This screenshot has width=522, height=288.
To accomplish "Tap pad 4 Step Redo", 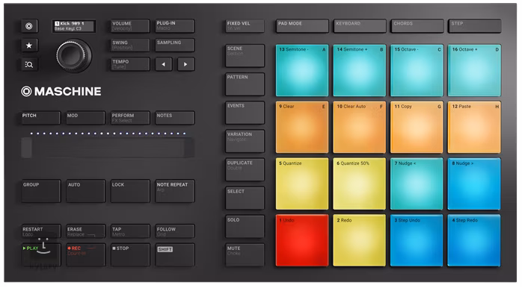I will [474, 240].
